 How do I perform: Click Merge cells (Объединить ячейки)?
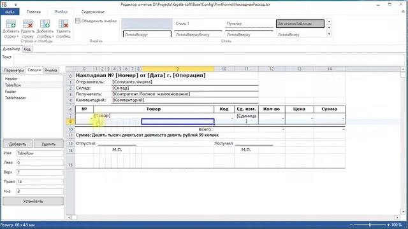[x=96, y=21]
